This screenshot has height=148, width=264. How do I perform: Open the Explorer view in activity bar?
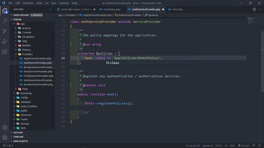pyautogui.click(x=5, y=11)
